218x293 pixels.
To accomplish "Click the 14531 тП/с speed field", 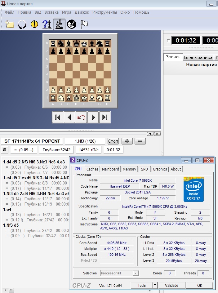I will [x=89, y=150].
